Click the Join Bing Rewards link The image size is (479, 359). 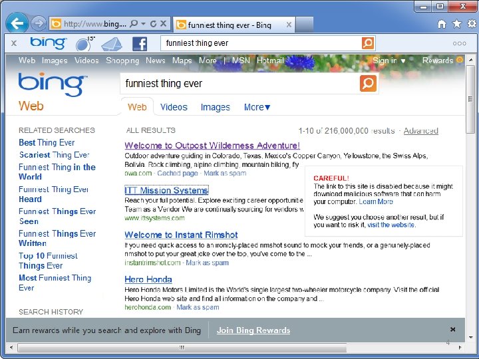click(253, 330)
